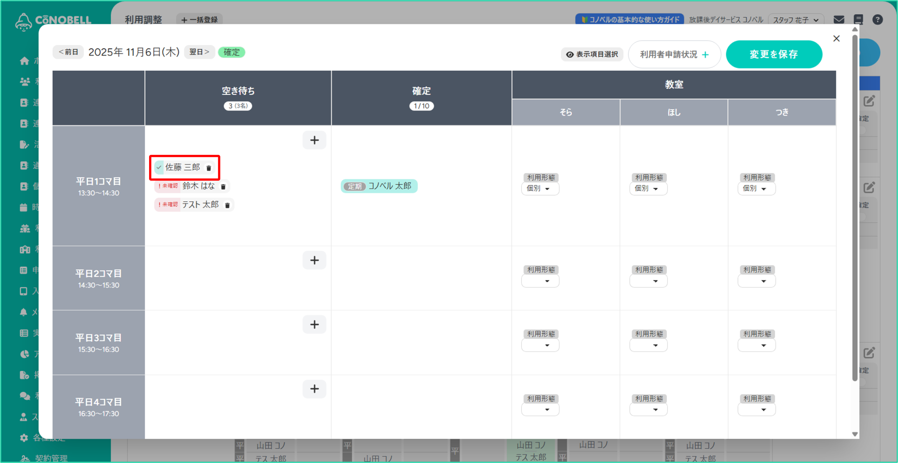The height and width of the screenshot is (463, 898).
Task: Click the trash icon beside 鈴木 はな
Action: coord(223,187)
